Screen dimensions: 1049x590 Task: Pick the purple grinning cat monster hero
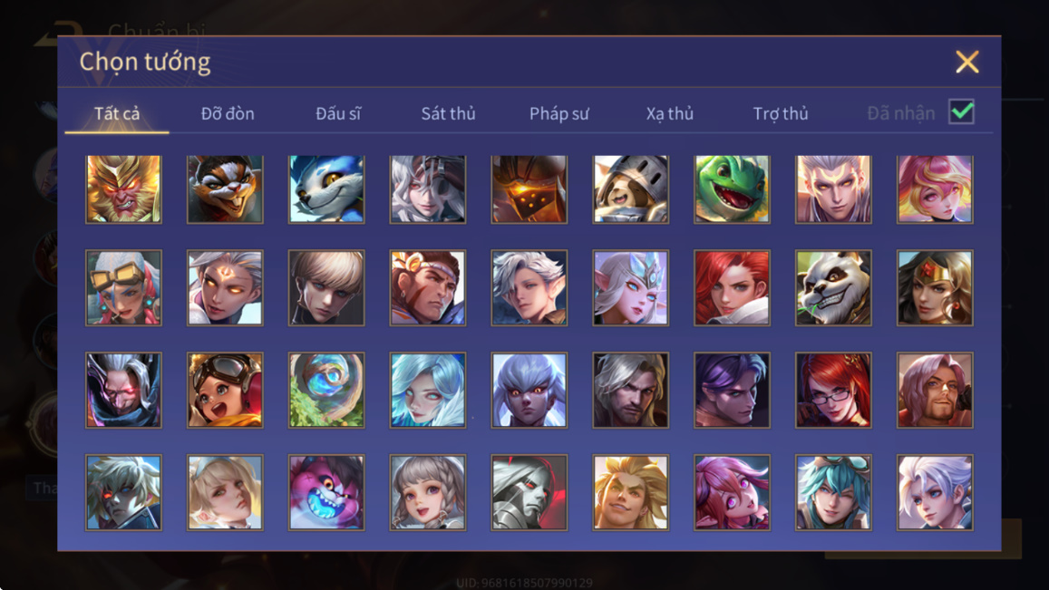coord(326,492)
